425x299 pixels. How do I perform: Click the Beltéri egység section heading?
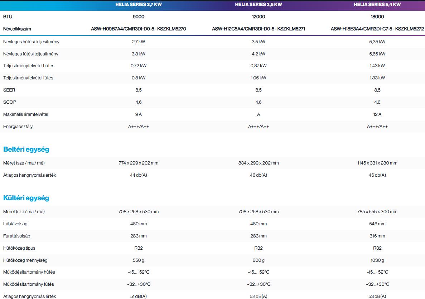(x=26, y=149)
